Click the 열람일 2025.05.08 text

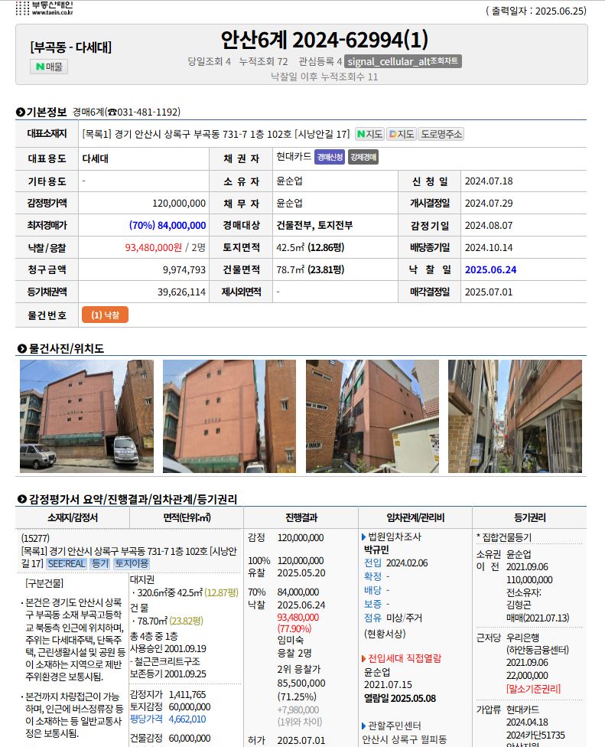coord(400,699)
